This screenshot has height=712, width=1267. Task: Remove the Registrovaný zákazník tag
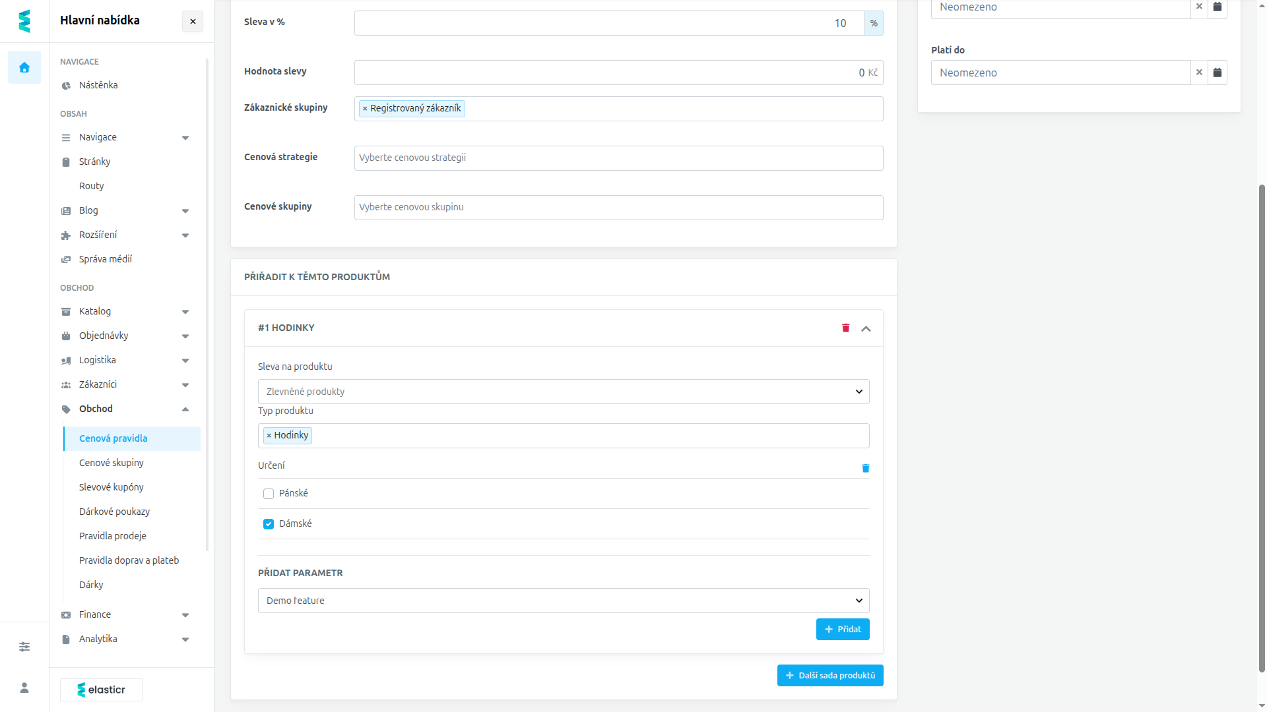tap(365, 109)
